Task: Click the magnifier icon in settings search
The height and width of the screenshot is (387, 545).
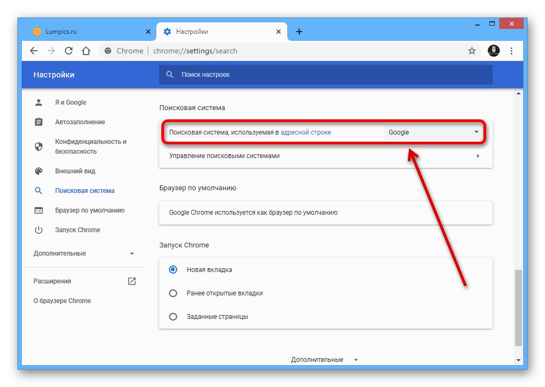Action: 169,75
